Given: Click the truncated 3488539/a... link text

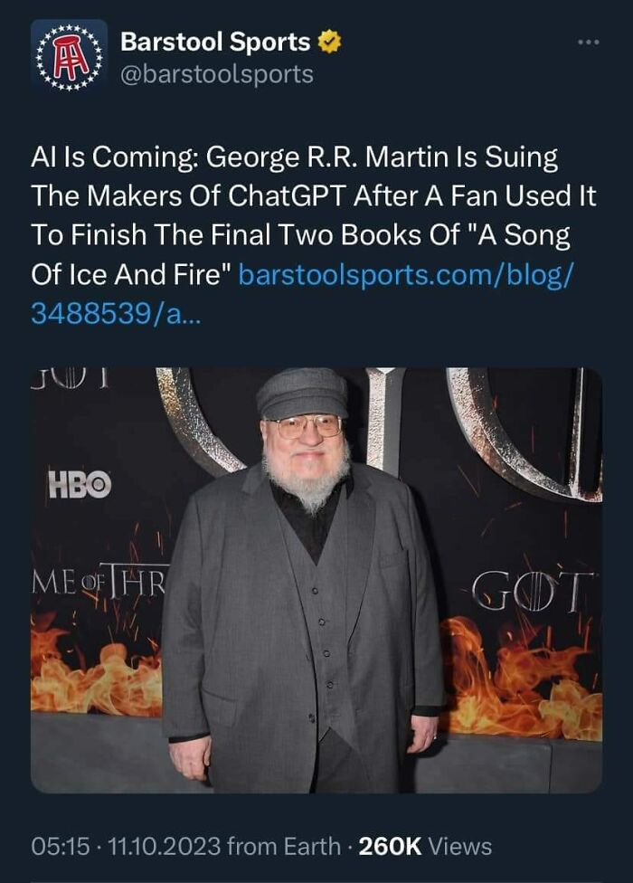Looking at the screenshot, I should click(116, 314).
